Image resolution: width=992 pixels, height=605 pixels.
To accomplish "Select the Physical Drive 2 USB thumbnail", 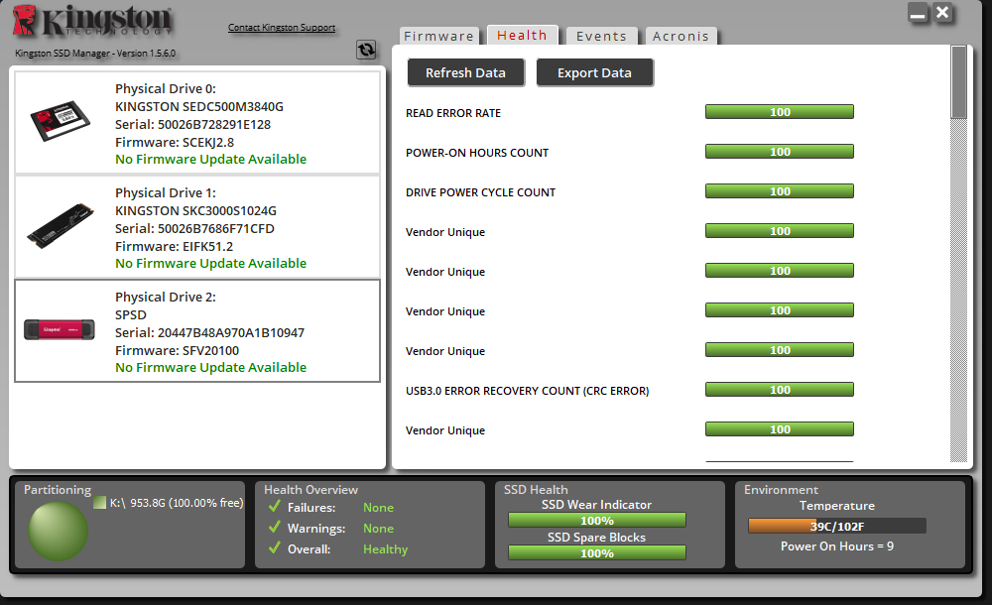I will [x=60, y=329].
